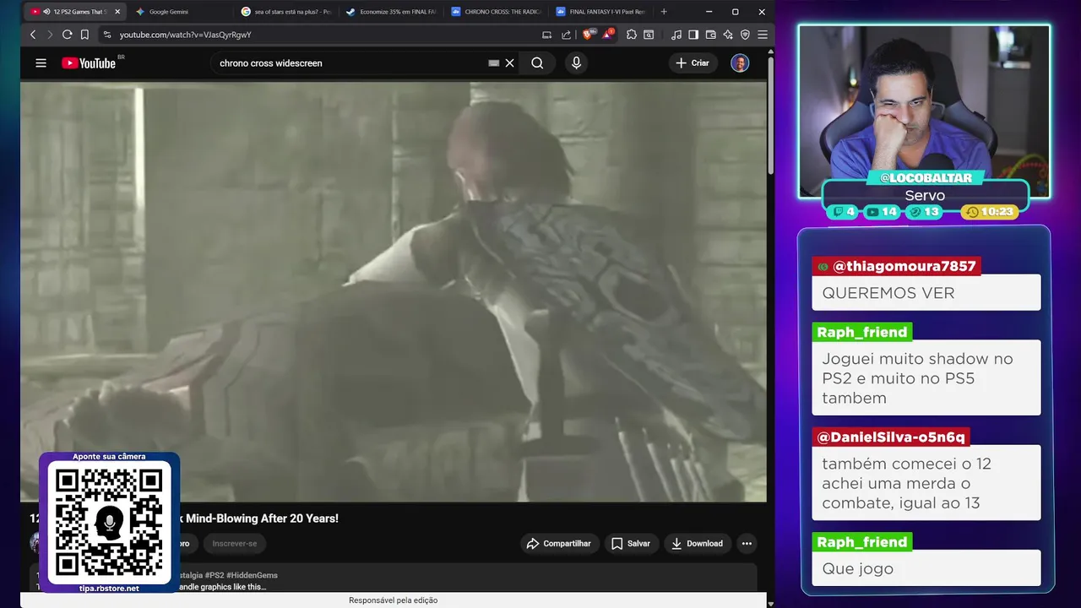Click the Responsável pela edição text
The image size is (1081, 608).
pyautogui.click(x=394, y=600)
